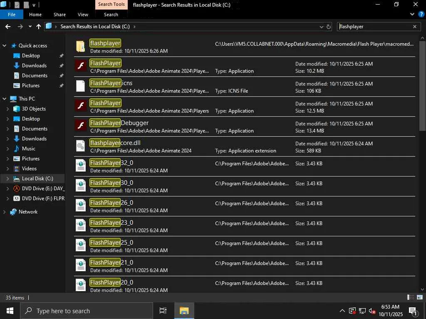Image resolution: width=426 pixels, height=319 pixels.
Task: Select the 12.5 MB FlashPlayer application icon
Action: coord(81,106)
